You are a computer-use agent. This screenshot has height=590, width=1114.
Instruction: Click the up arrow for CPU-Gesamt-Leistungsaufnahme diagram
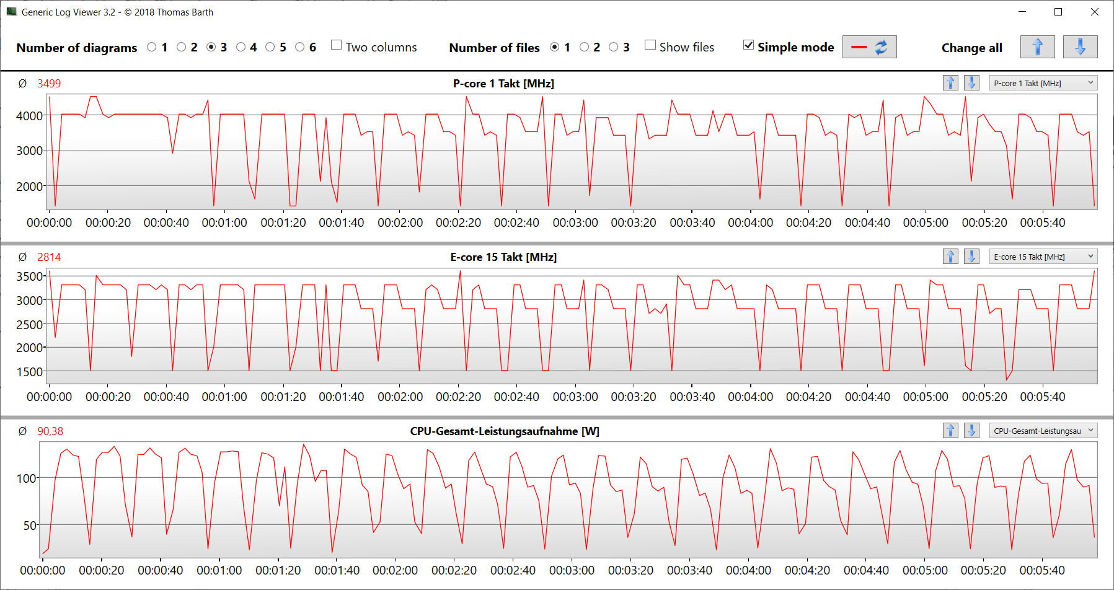950,431
